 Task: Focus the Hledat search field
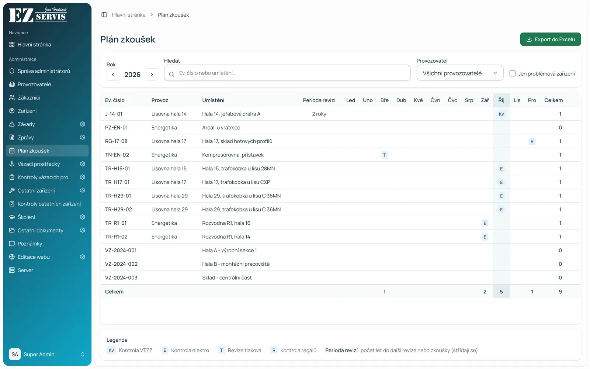(x=287, y=73)
